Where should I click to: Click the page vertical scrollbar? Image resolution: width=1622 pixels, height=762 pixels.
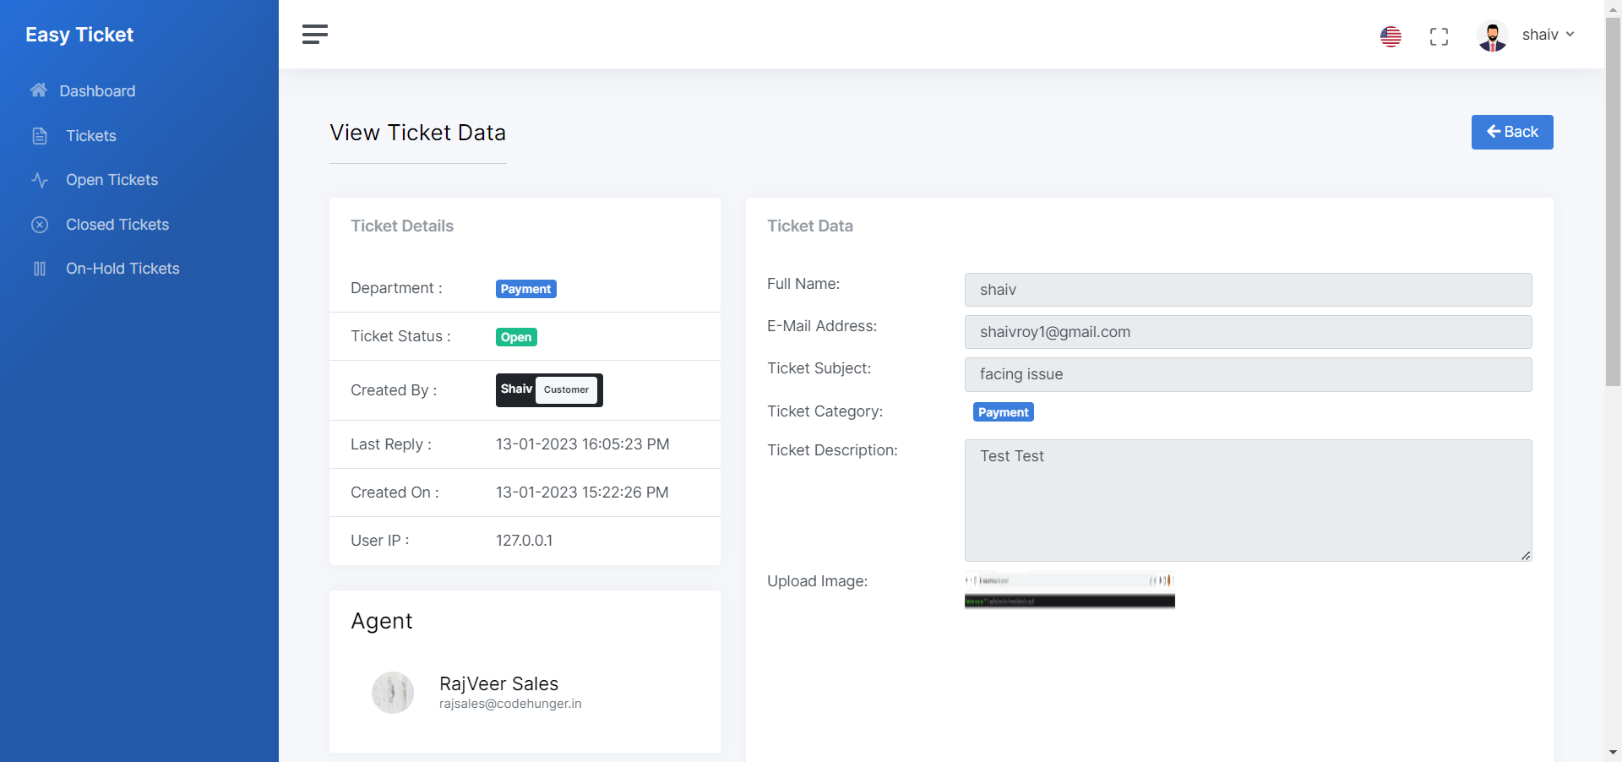(1613, 203)
